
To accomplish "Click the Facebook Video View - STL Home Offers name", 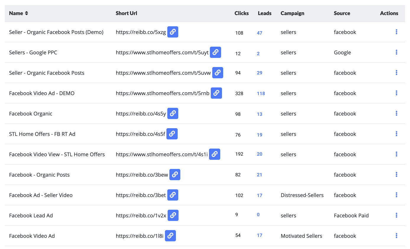I will (x=57, y=154).
